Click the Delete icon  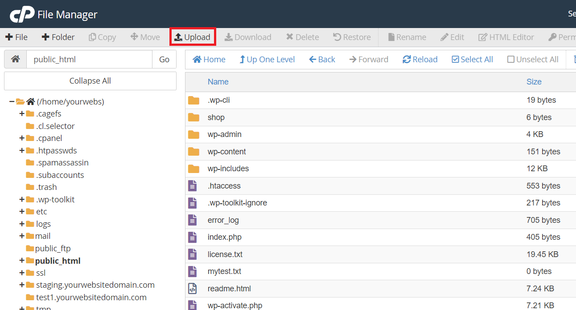tap(302, 37)
